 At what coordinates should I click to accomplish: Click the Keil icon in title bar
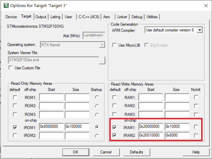(x=5, y=5)
